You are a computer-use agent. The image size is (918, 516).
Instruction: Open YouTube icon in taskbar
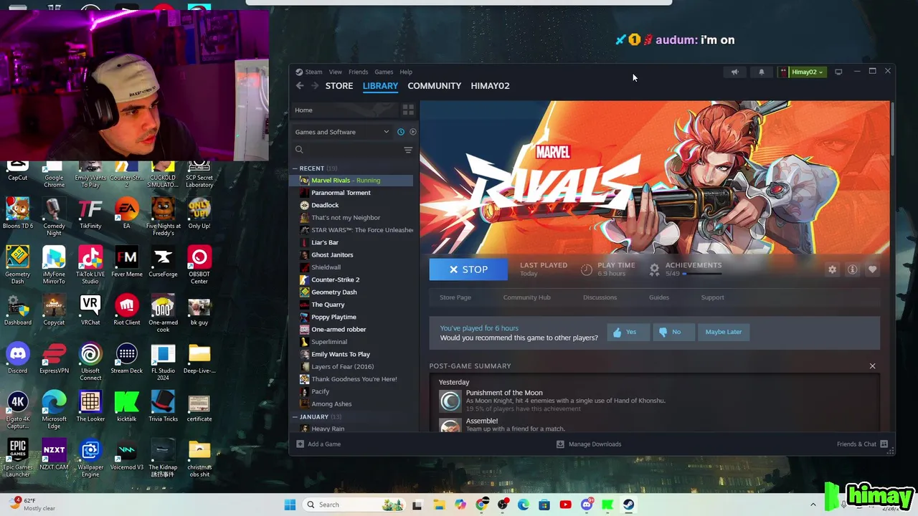point(565,505)
